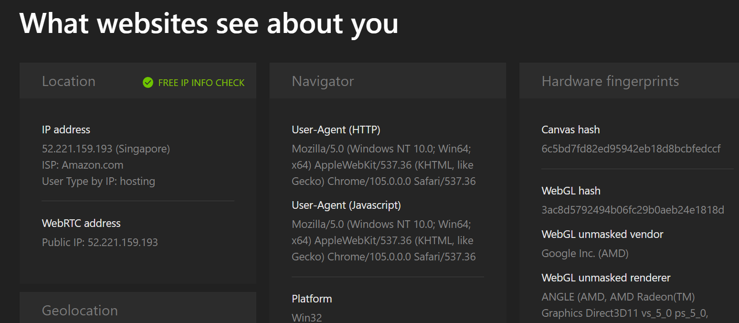
Task: Click the 'WebGL unmasked renderer' label
Action: click(606, 278)
